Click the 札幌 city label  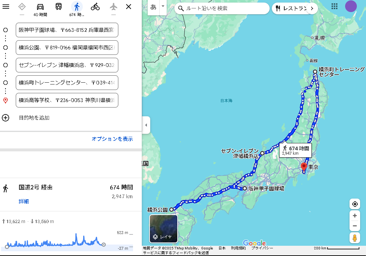[x=319, y=38]
